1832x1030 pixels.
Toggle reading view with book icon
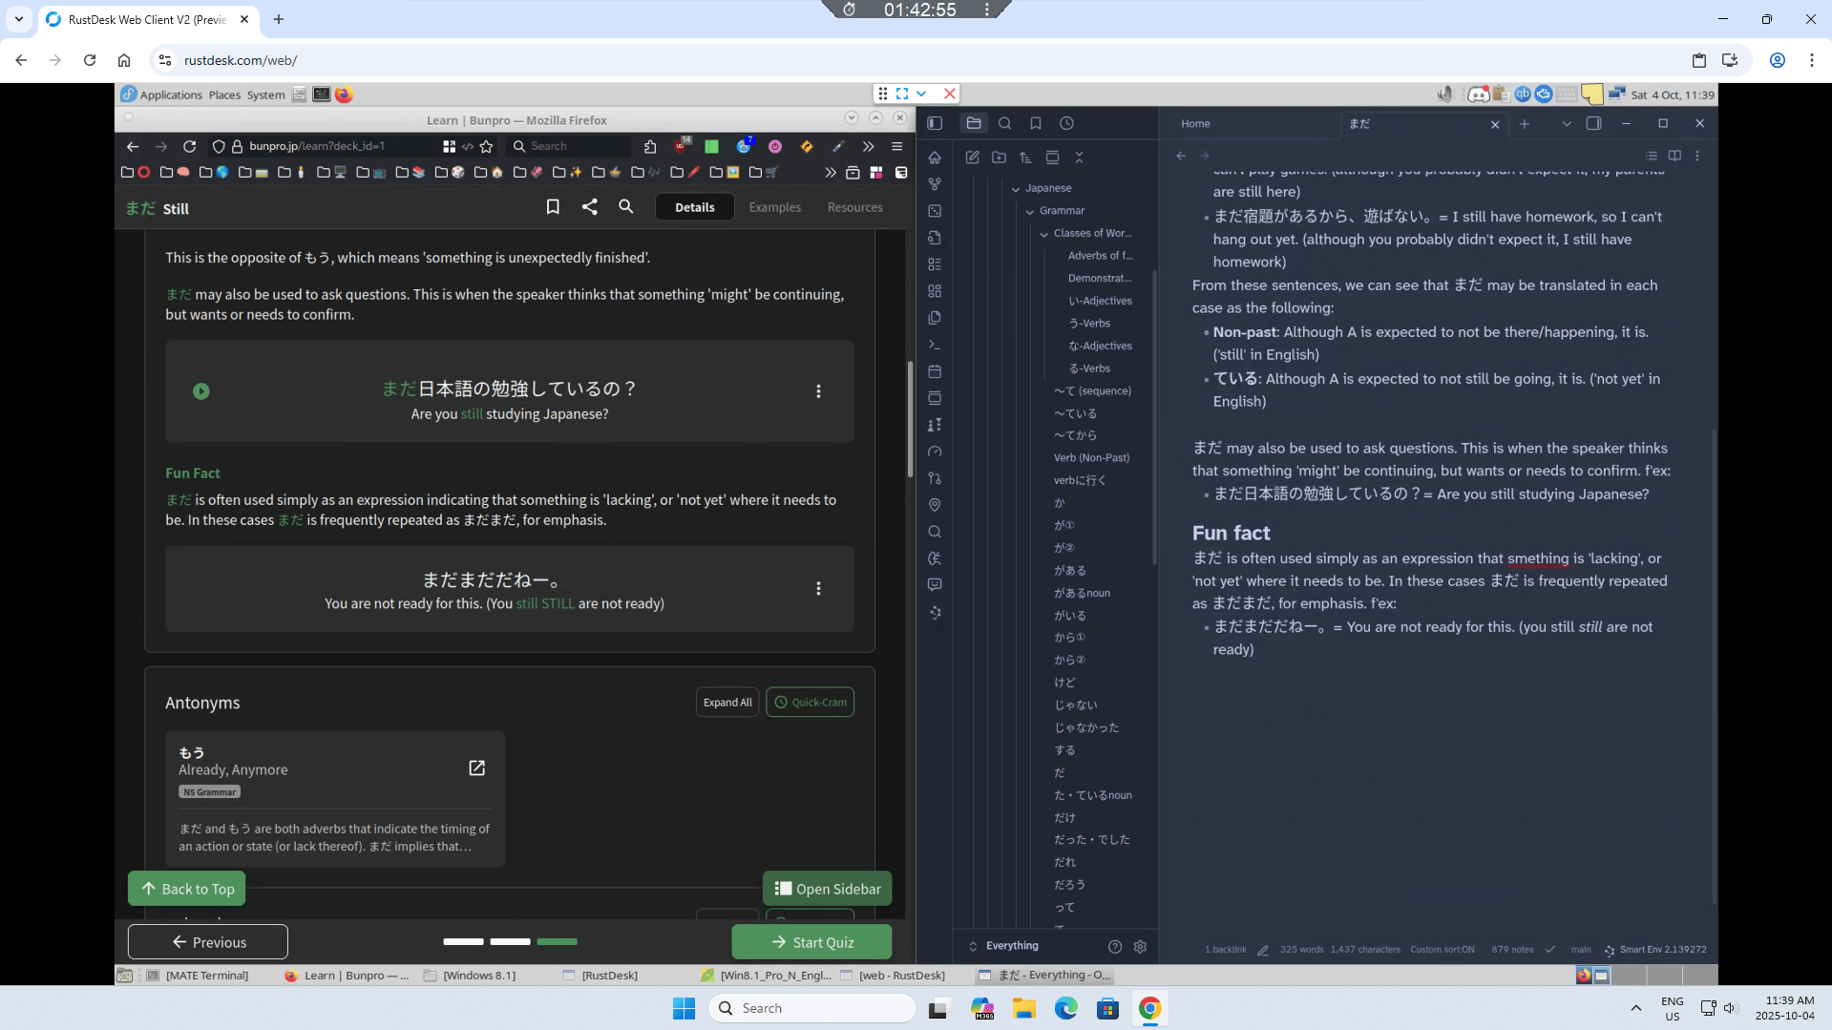click(1674, 156)
